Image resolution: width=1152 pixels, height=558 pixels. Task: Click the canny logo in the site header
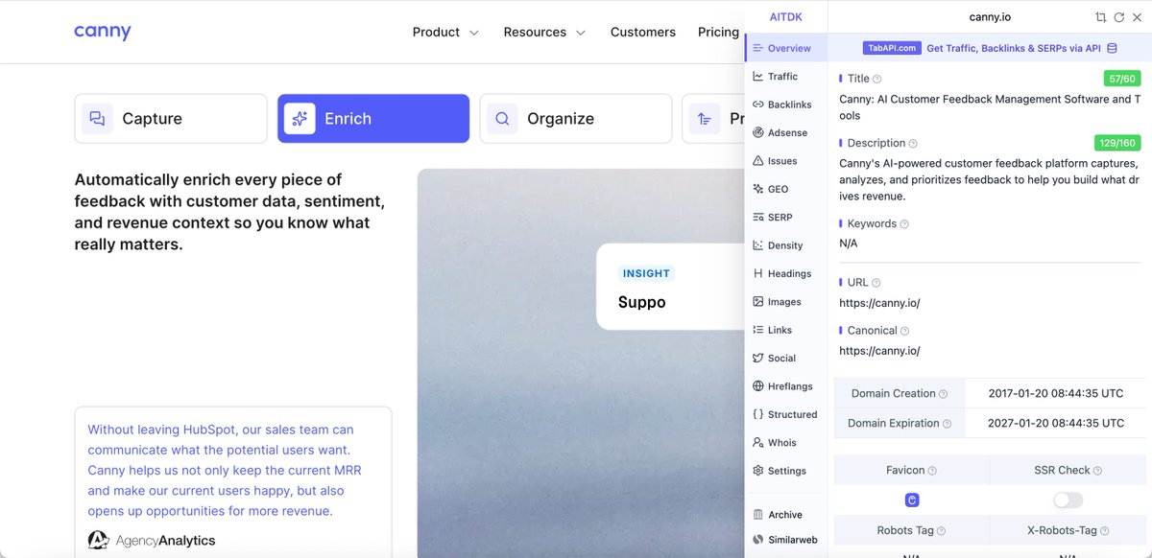click(103, 32)
